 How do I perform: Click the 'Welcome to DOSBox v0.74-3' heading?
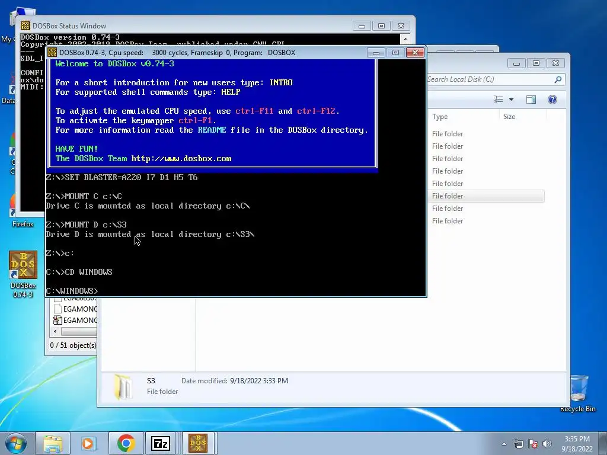tap(114, 63)
